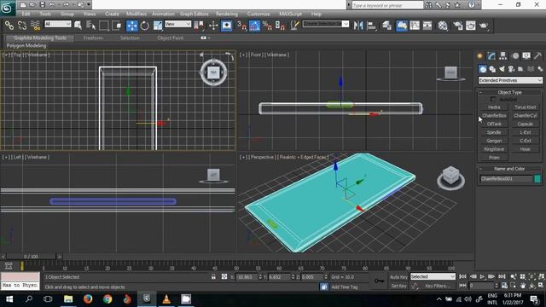Click Edit Named Selection Sets icon

(295, 26)
